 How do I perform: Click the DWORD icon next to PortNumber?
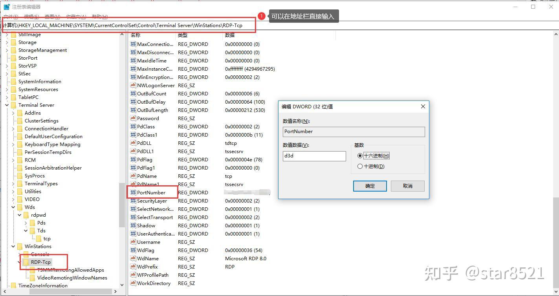(133, 192)
